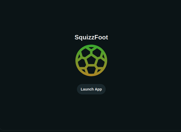Click the ball's upper-right hexagon panel
This screenshot has width=181, height=132.
(x=97, y=53)
